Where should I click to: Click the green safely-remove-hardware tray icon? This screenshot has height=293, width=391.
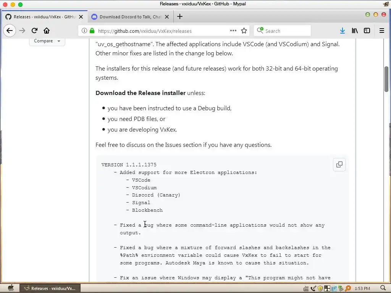341,288
